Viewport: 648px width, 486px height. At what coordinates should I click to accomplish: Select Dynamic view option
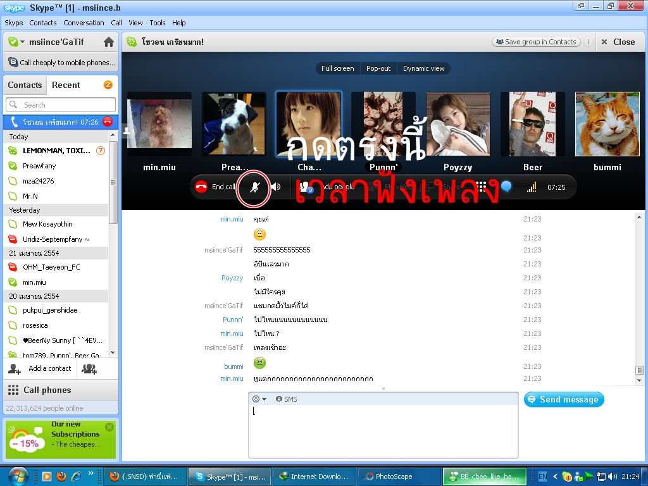[x=423, y=68]
